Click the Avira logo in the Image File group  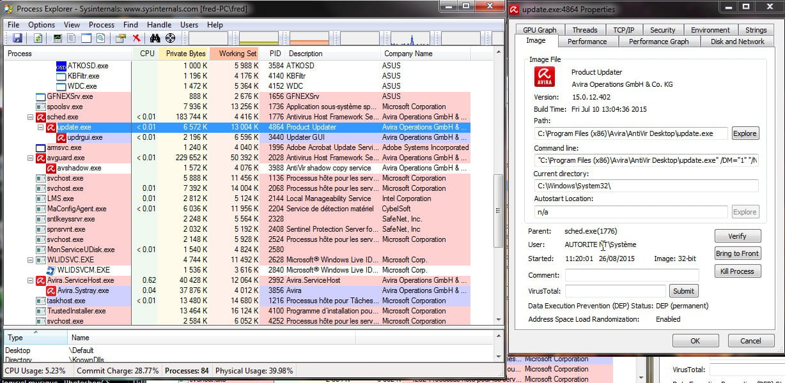(x=545, y=77)
